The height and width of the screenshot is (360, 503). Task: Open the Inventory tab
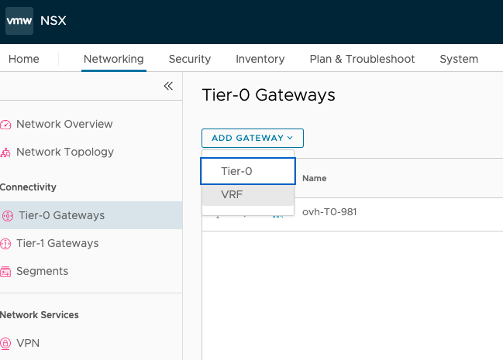(x=260, y=59)
